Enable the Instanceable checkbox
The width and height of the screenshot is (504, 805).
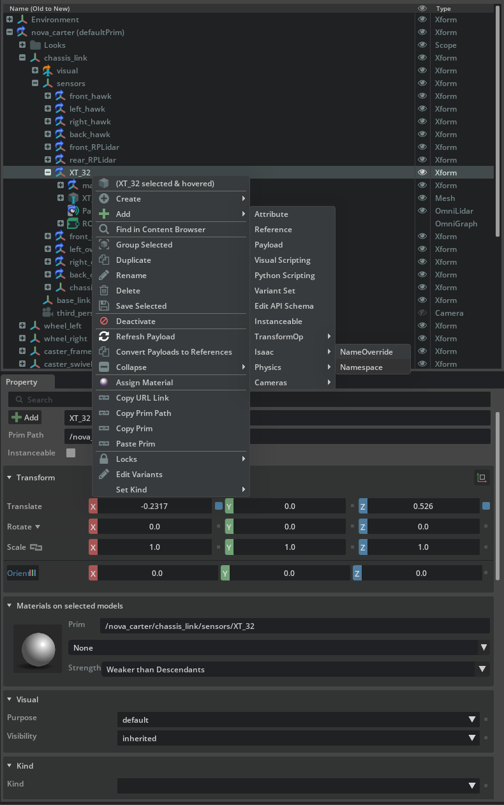(71, 453)
